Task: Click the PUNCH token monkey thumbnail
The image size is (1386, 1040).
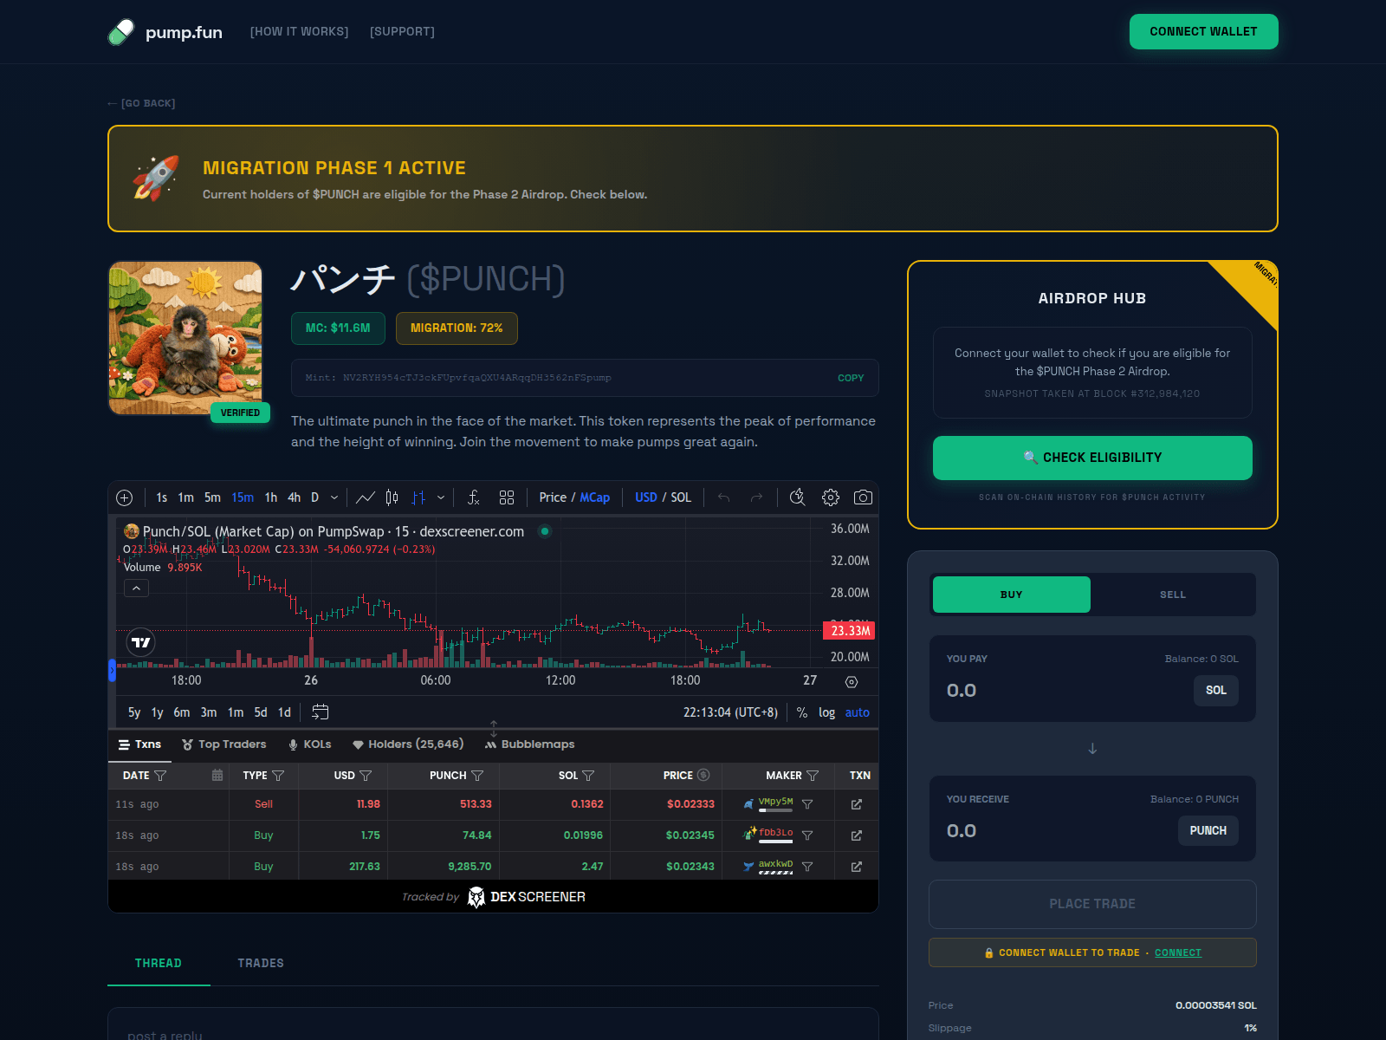Action: 185,338
